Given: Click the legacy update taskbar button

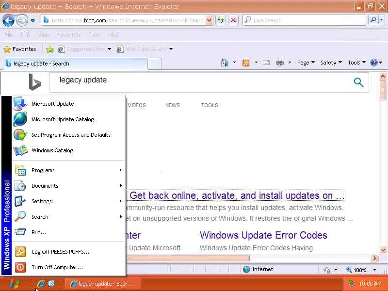Looking at the screenshot, I should pyautogui.click(x=103, y=284).
